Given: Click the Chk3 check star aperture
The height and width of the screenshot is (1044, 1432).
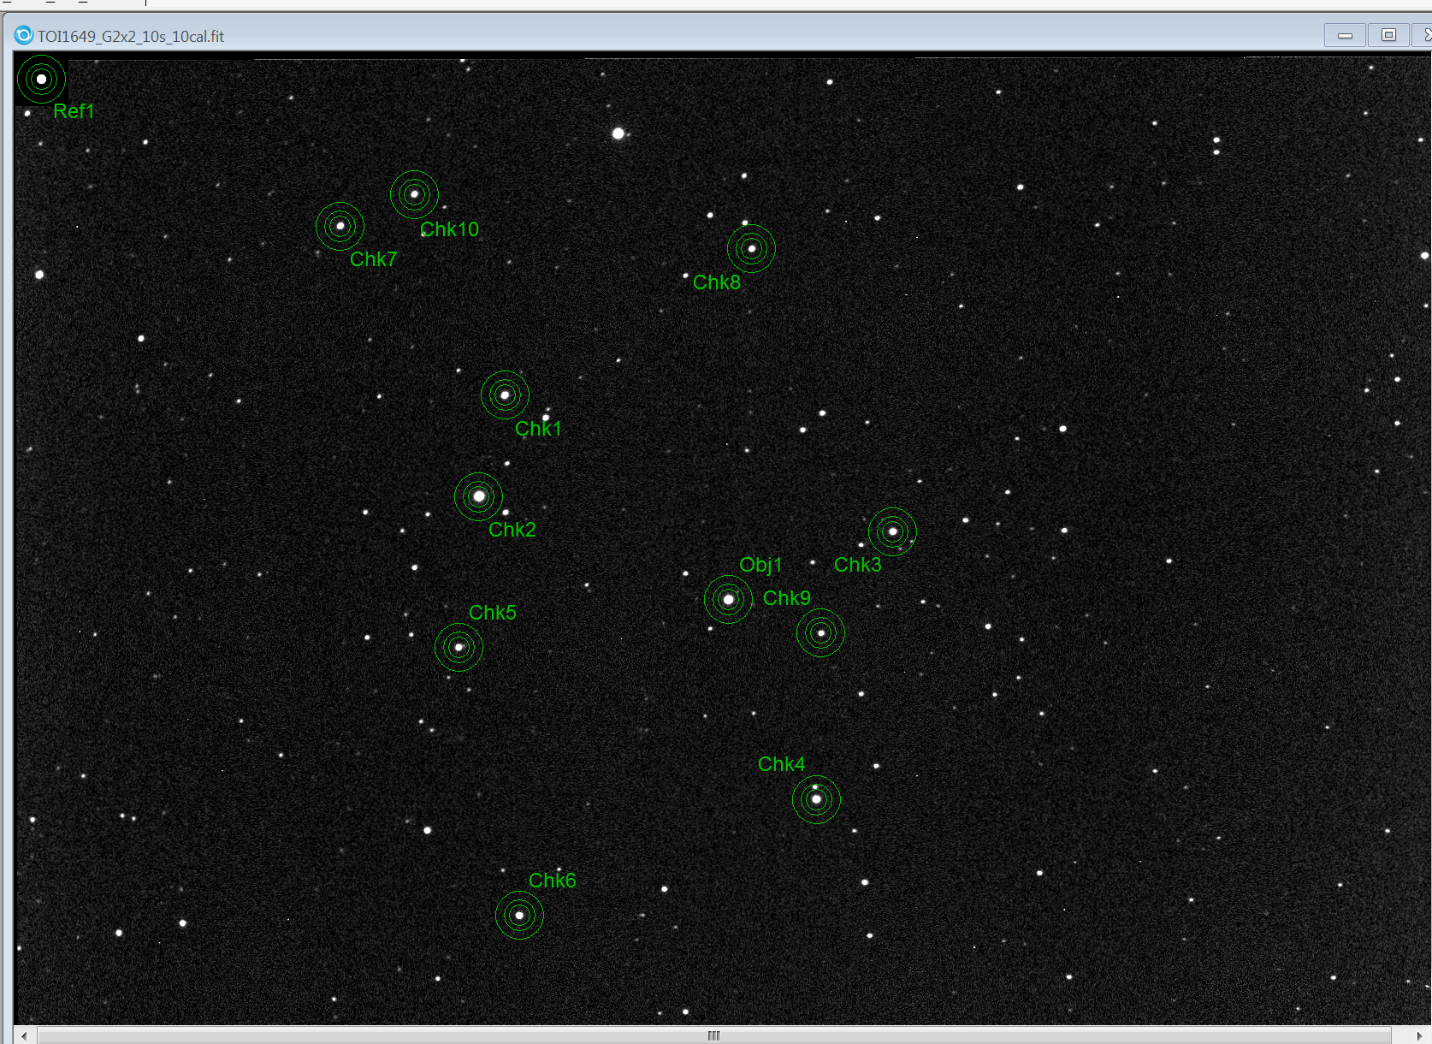Looking at the screenshot, I should [x=892, y=531].
